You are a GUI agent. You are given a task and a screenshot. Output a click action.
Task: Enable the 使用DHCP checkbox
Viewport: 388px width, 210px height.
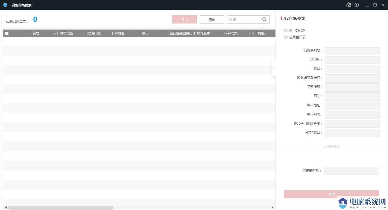tap(286, 30)
